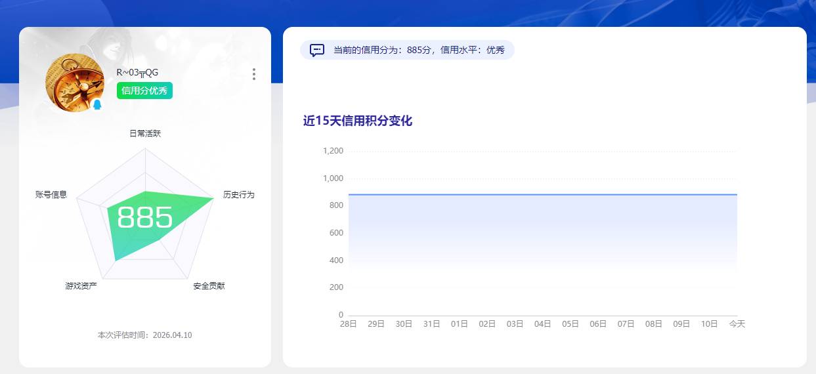Click the 安全贡献 radar axis label
This screenshot has width=816, height=374.
(x=209, y=286)
